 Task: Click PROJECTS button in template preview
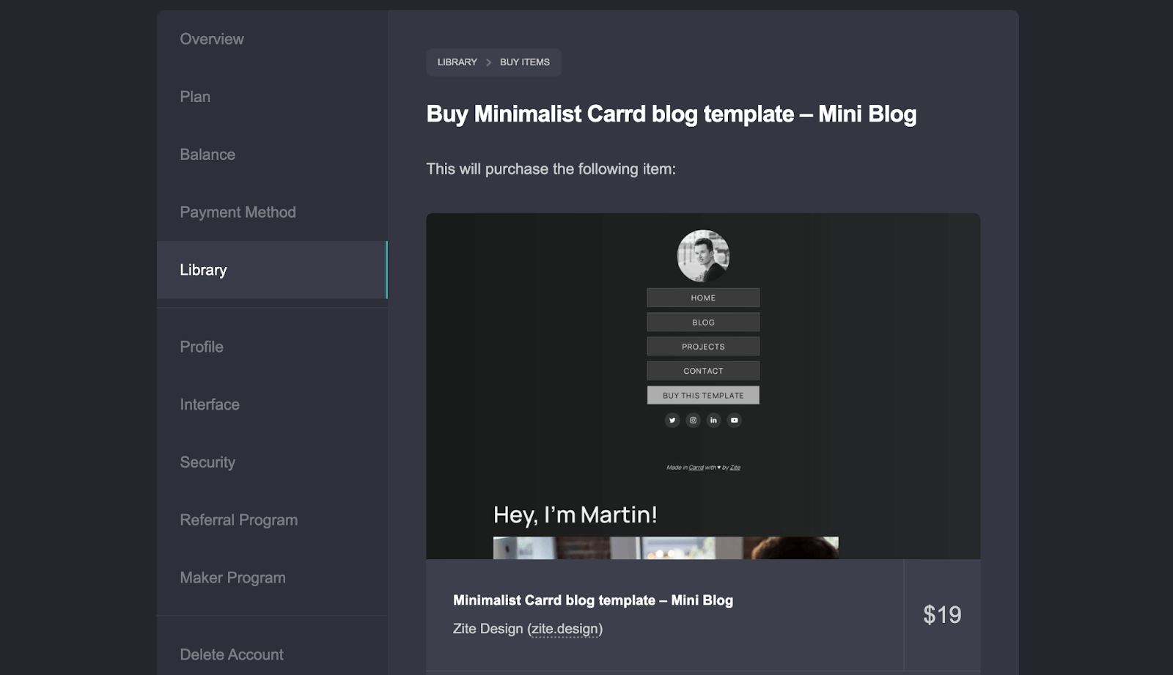(x=703, y=347)
